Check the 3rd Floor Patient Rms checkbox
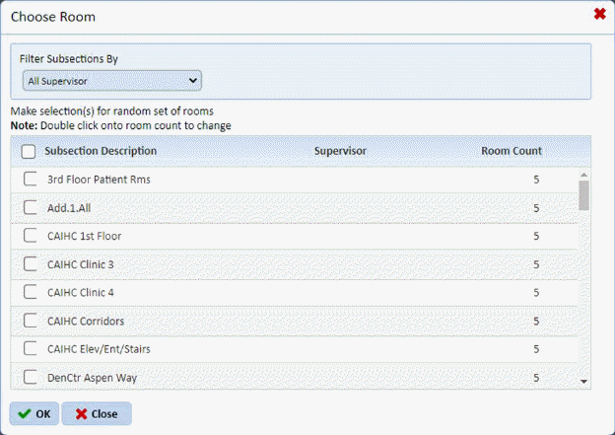 pos(31,180)
